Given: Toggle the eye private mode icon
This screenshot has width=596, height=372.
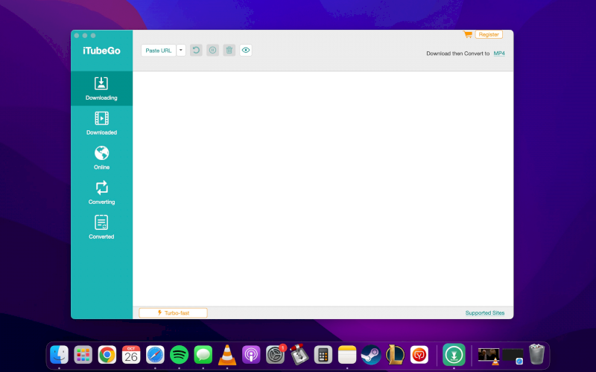Looking at the screenshot, I should (246, 51).
